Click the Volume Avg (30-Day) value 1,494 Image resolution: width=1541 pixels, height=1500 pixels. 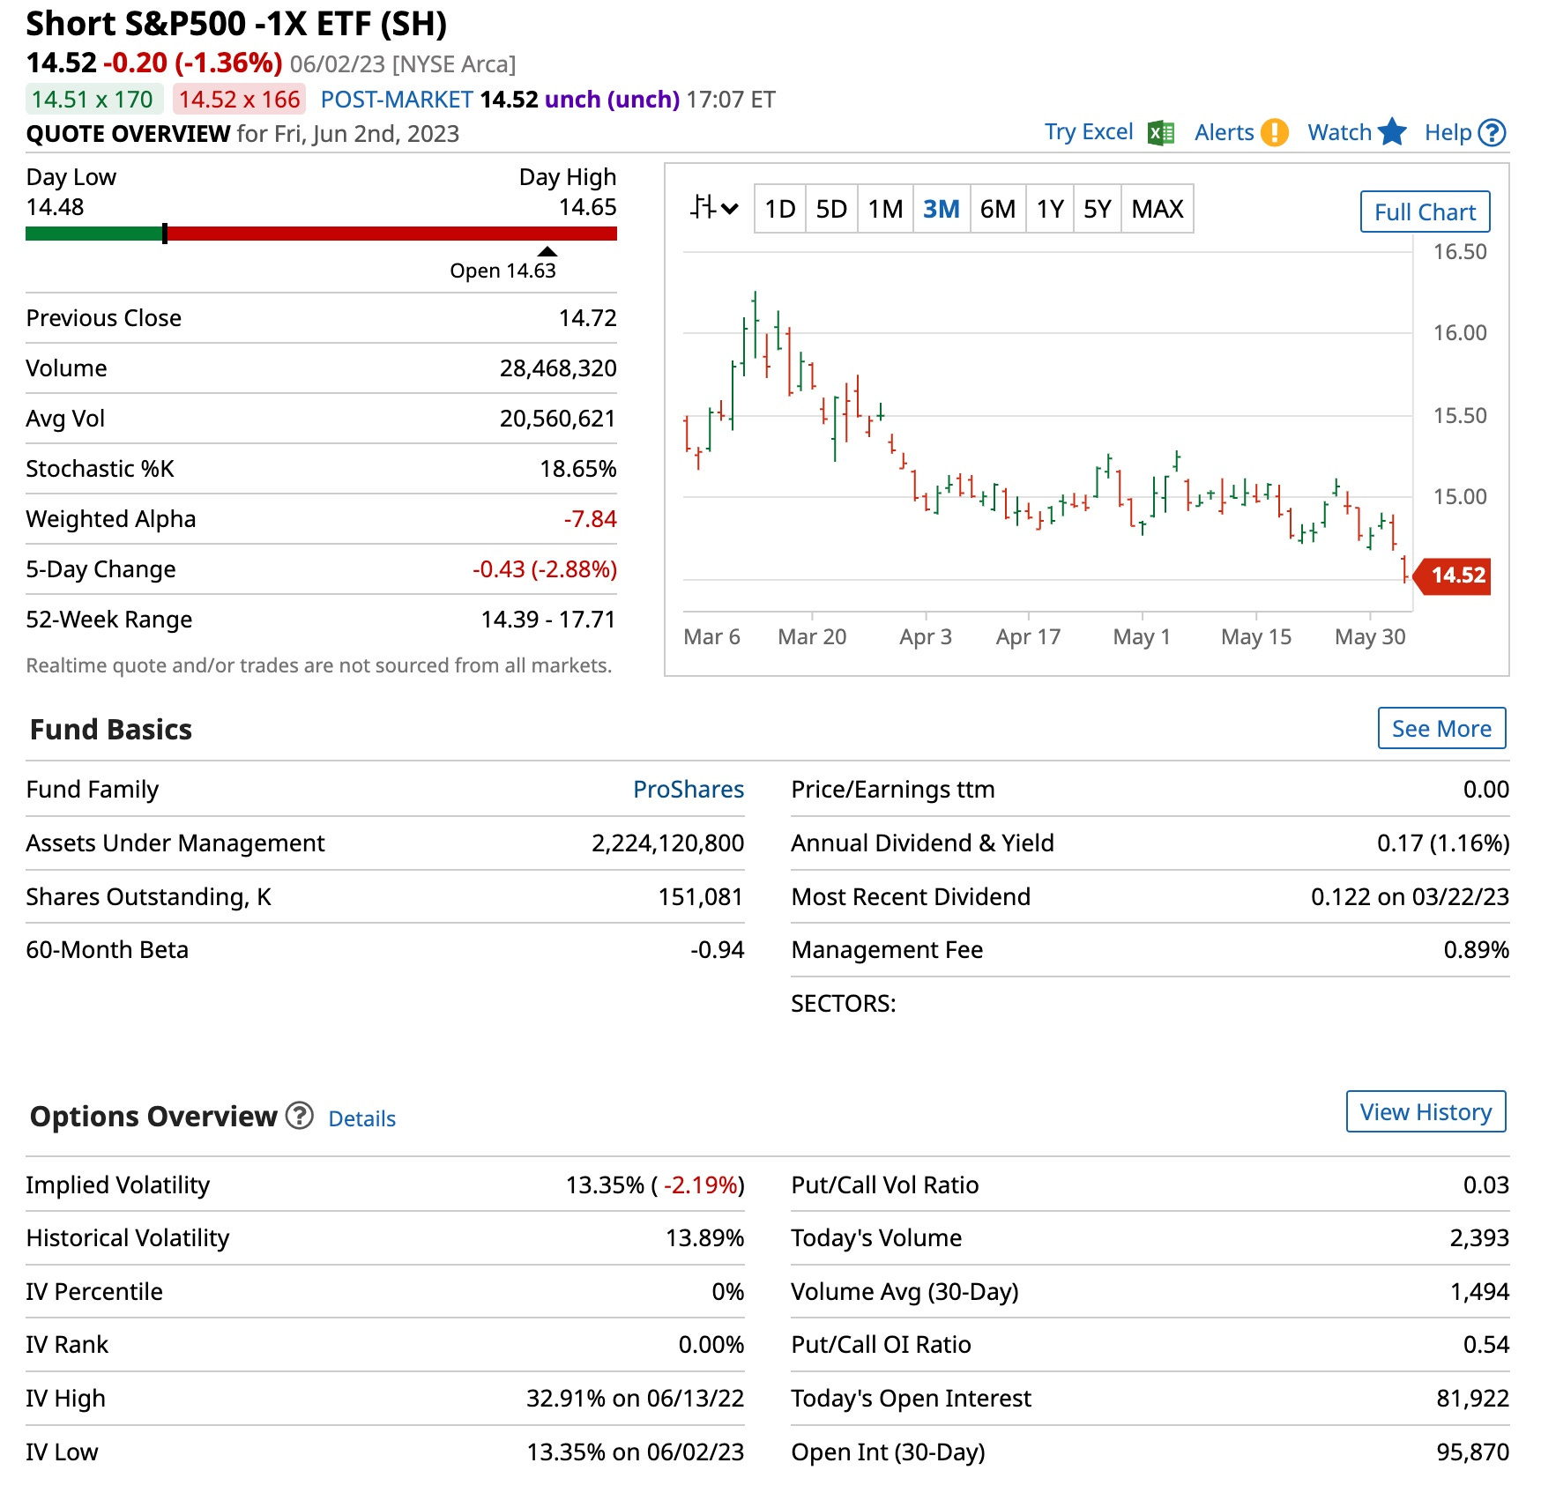1479,1292
